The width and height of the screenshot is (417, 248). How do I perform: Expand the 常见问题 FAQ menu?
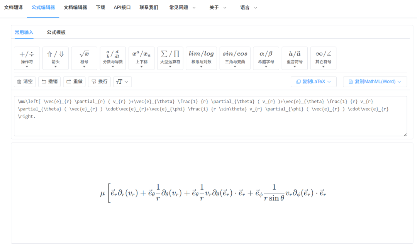coord(182,7)
